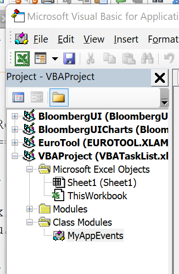The height and width of the screenshot is (274, 179).
Task: Expand the BloombergUI project node
Action: pos(15,116)
